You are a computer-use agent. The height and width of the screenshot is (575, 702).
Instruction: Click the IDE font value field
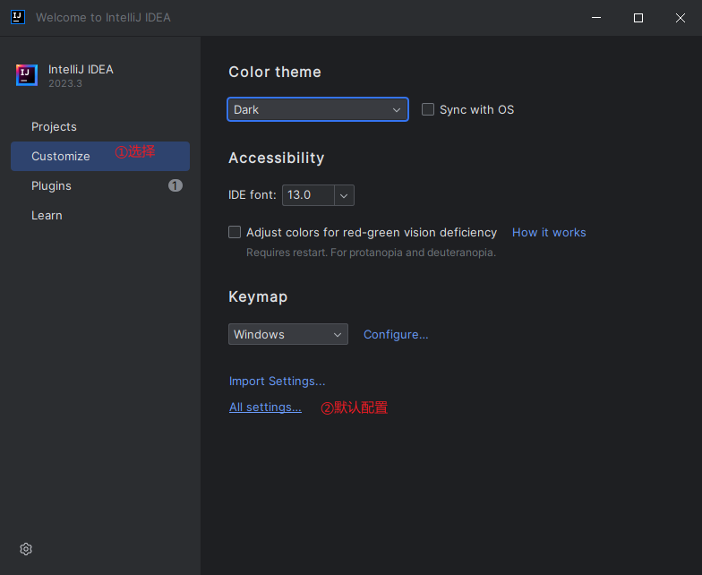click(x=308, y=195)
